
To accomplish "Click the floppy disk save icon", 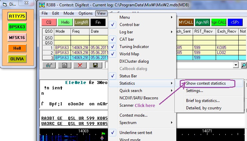I will (x=96, y=65).
